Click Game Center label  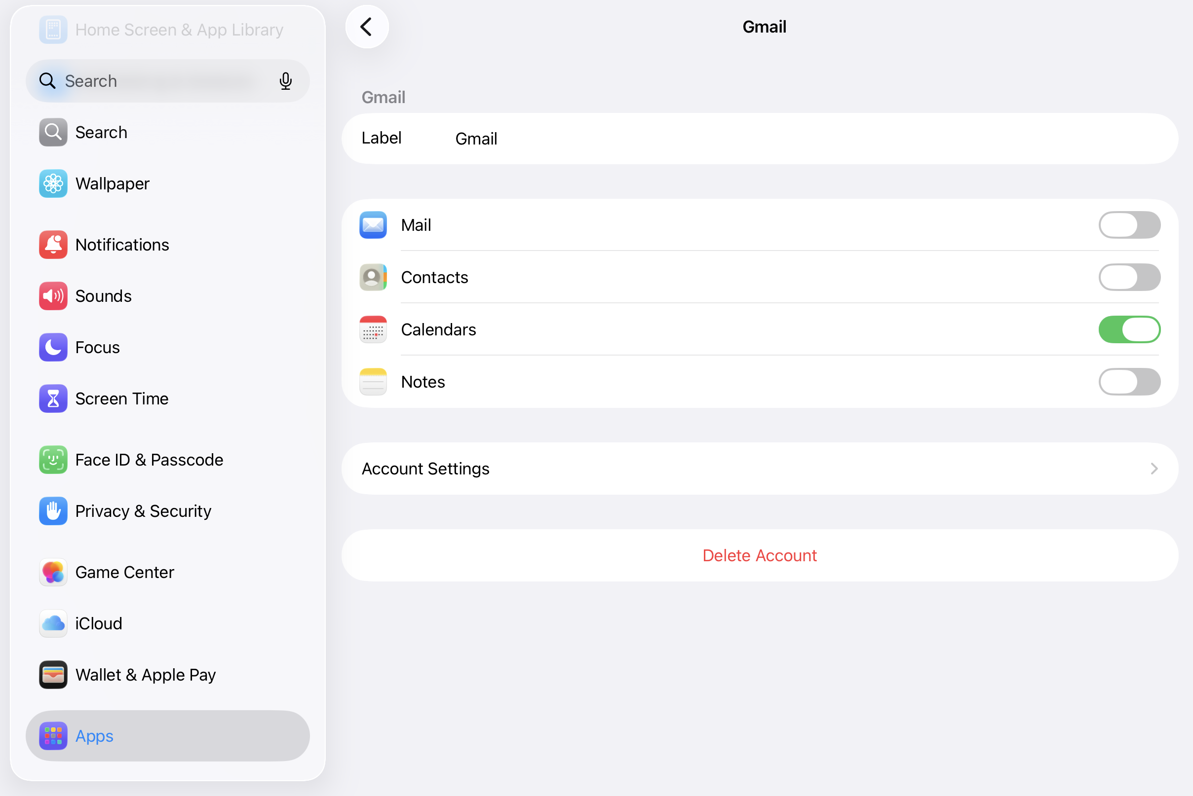pos(125,573)
